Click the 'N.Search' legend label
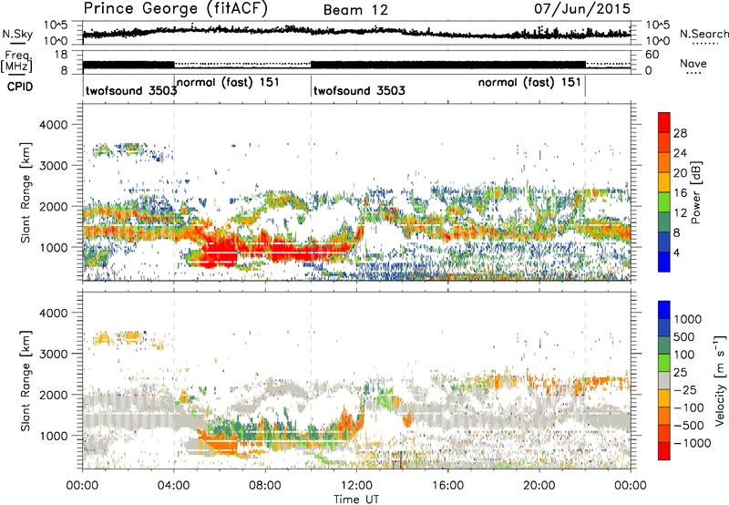This screenshot has height=505, width=729. click(x=703, y=34)
